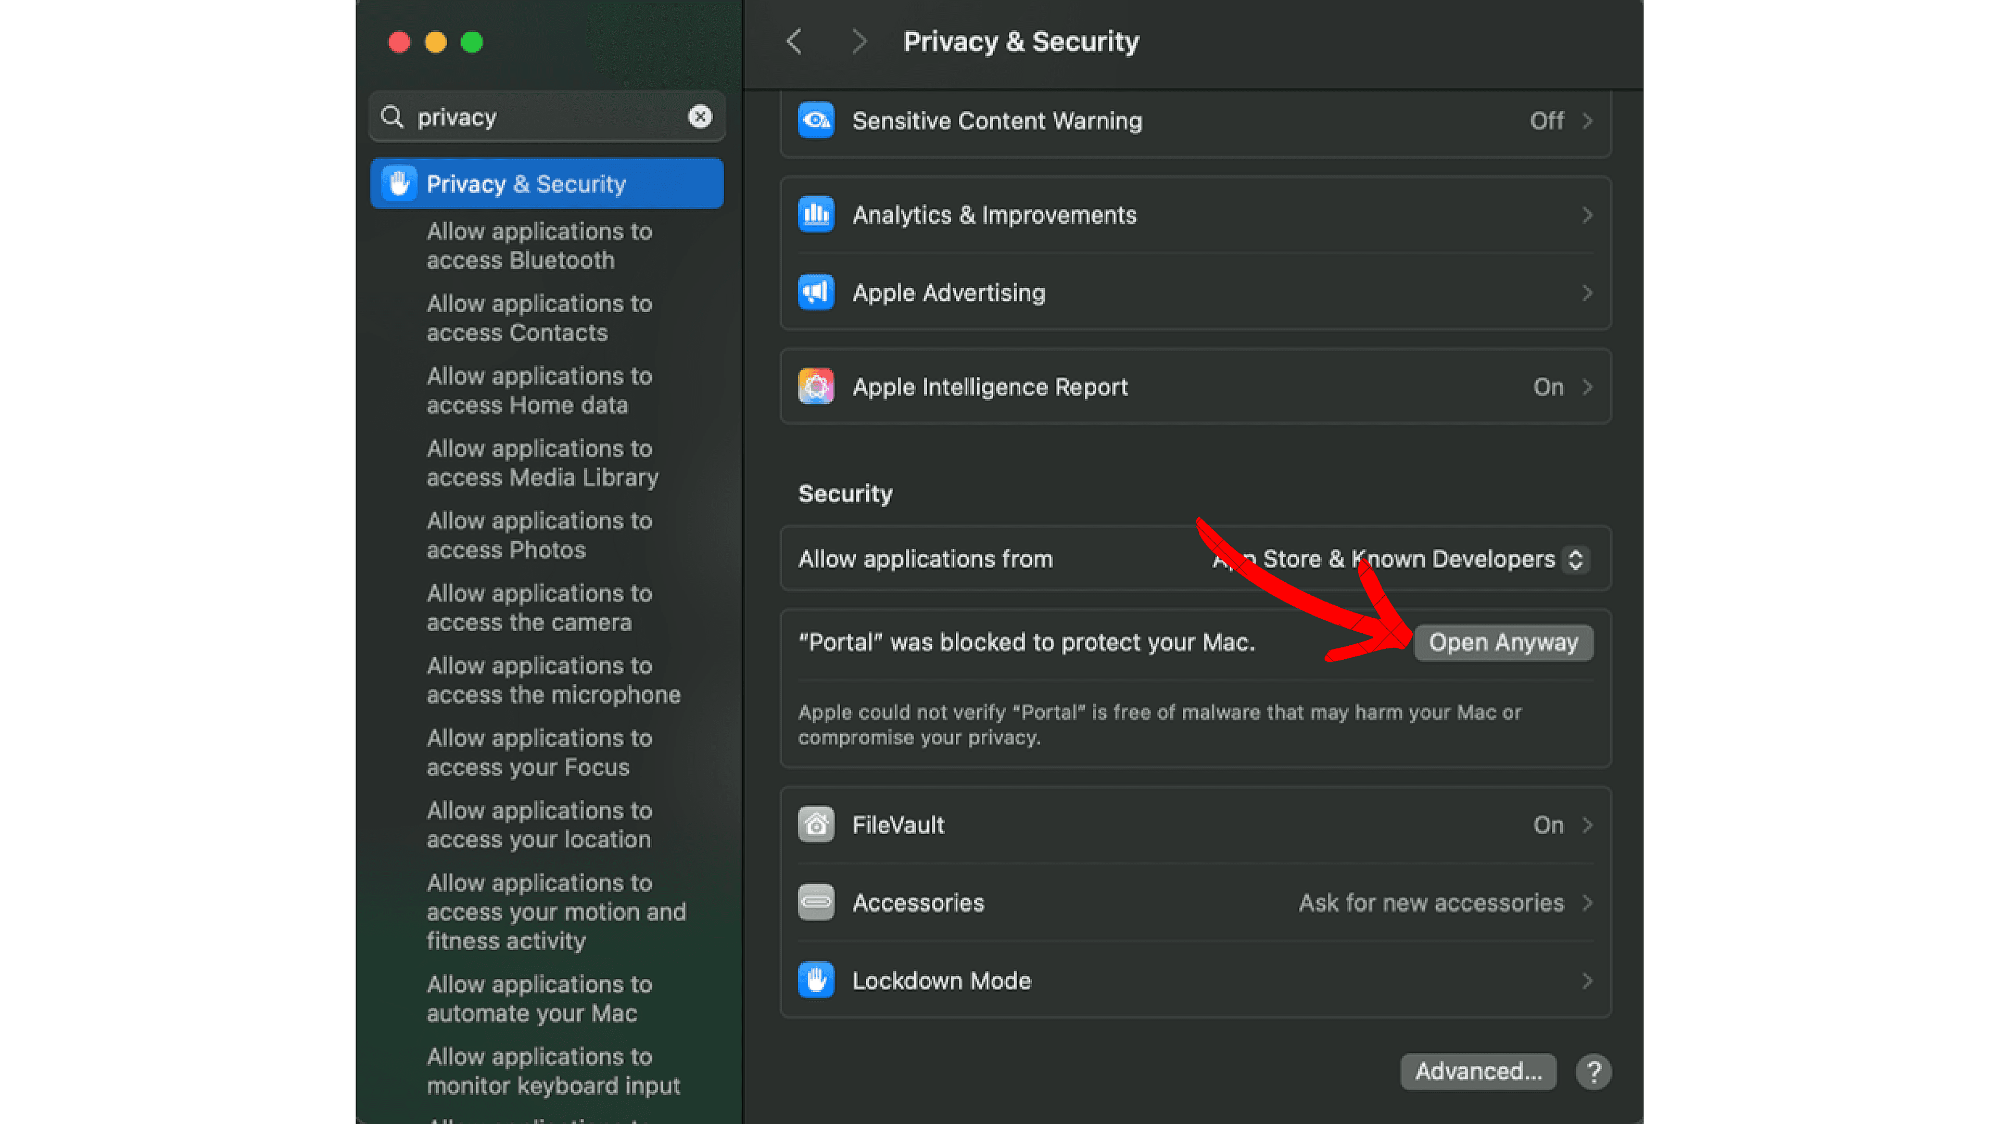Click the FileVault label
The image size is (1999, 1124).
point(898,825)
